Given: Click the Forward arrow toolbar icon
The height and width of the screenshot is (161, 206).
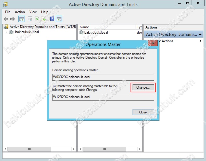Looking at the screenshot, I should coord(13,19).
